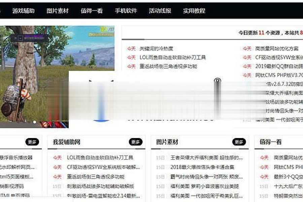Open the 关键词的冷热度 article link
303x202 pixels.
point(156,48)
